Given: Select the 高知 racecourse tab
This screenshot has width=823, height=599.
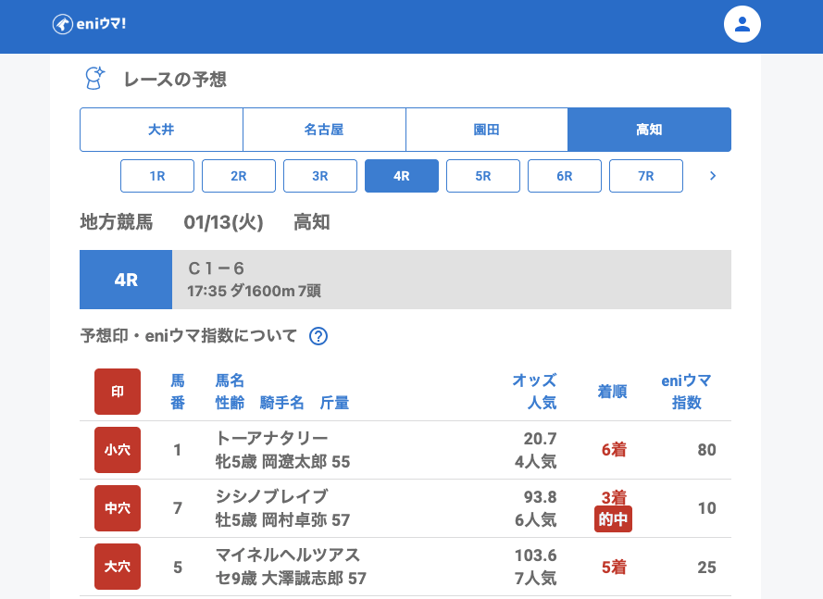Looking at the screenshot, I should (x=649, y=130).
